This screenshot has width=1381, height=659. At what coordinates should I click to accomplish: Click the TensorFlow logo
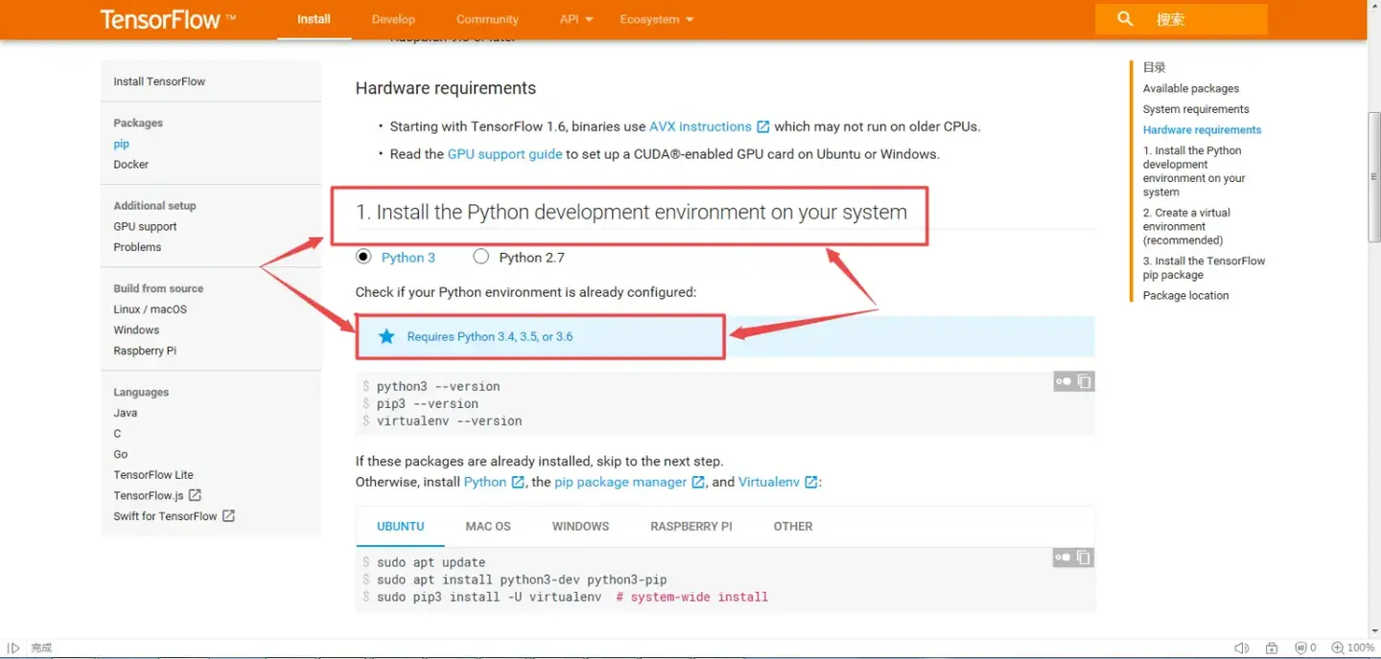click(161, 19)
